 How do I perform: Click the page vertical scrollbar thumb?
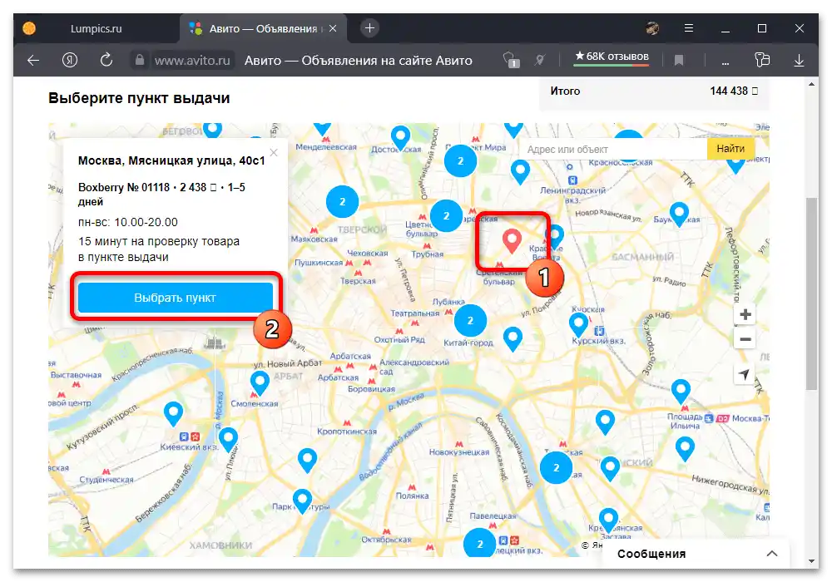[811, 294]
